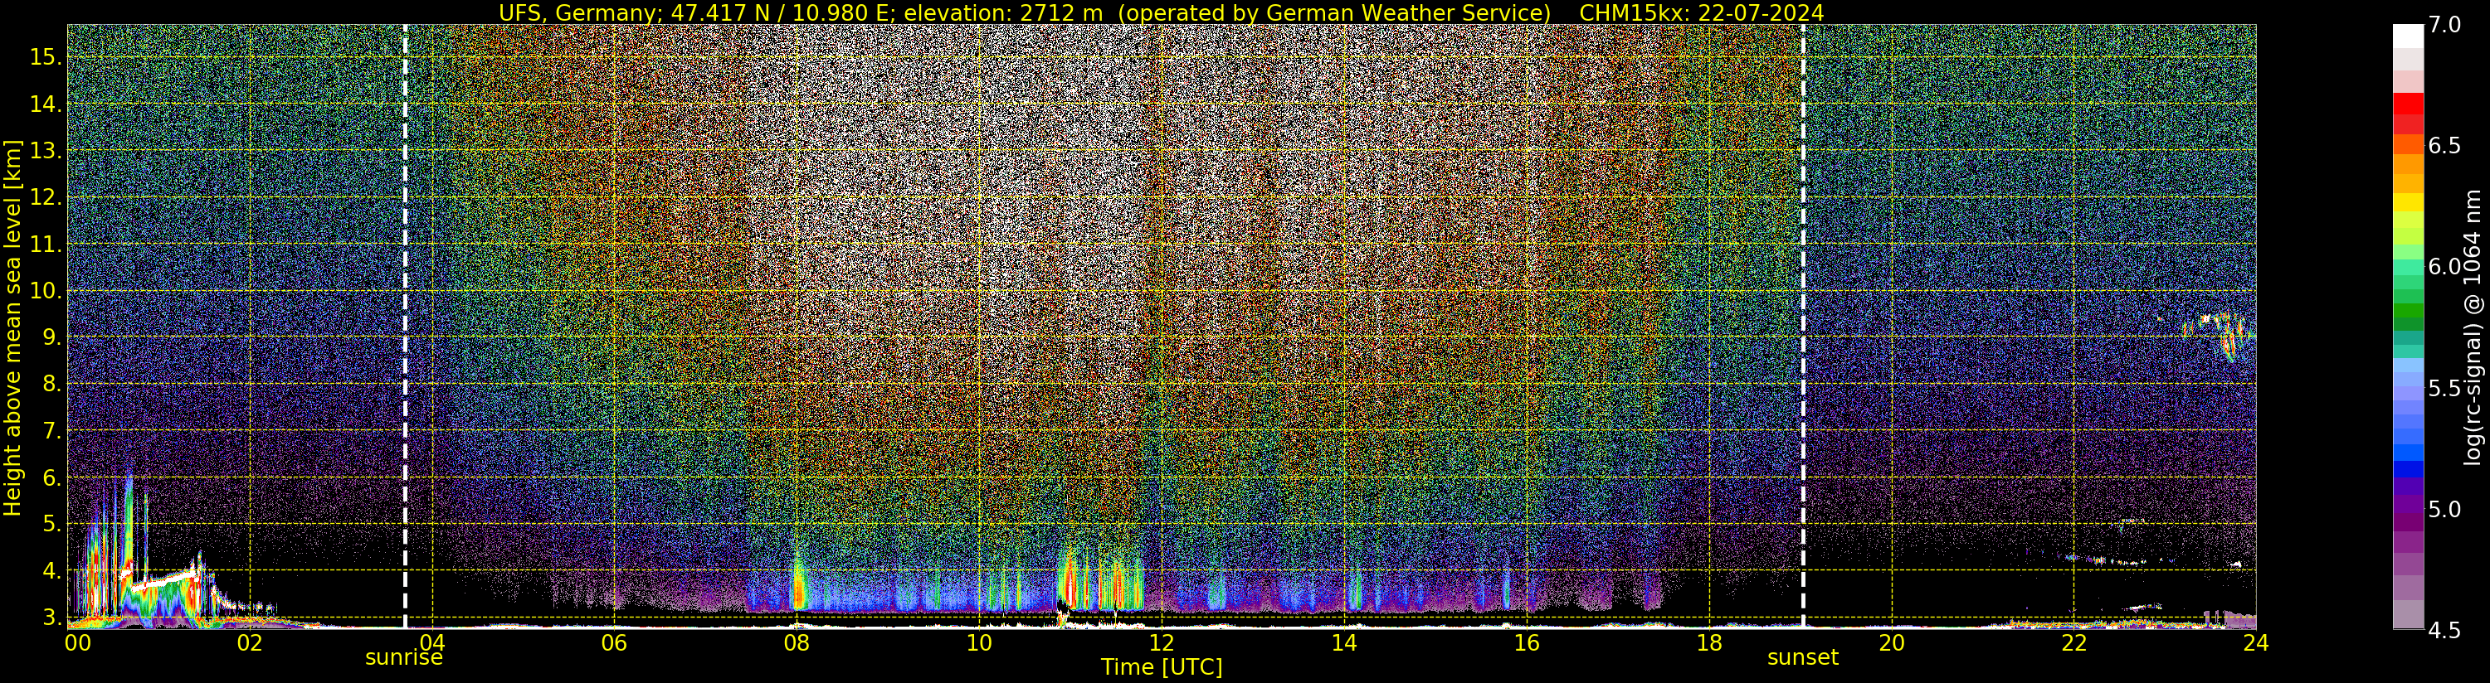Image resolution: width=2490 pixels, height=683 pixels.
Task: Click the '8.' height tick label
Action: (x=51, y=384)
